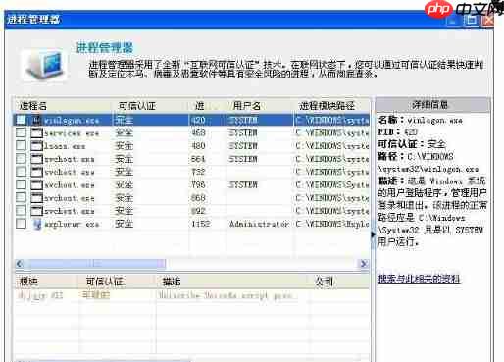The image size is (504, 362).
Task: Click the explorer.exe process icon
Action: point(37,224)
